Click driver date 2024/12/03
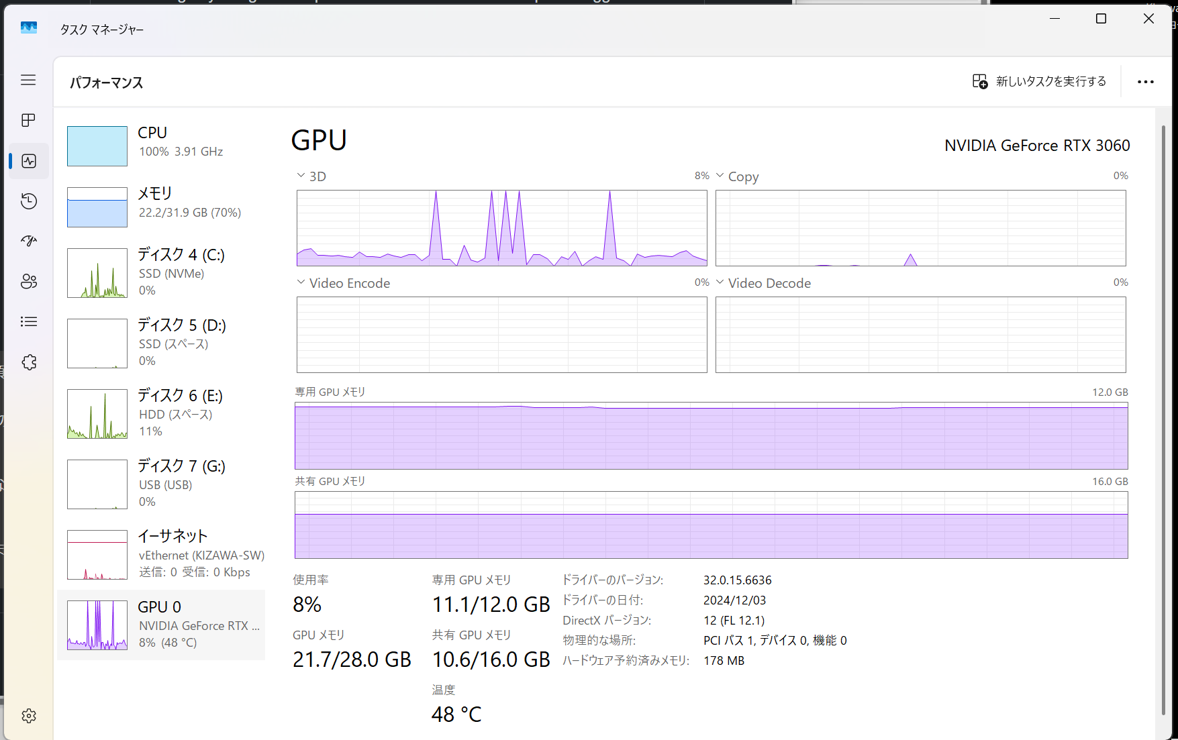The width and height of the screenshot is (1178, 740). (x=734, y=600)
